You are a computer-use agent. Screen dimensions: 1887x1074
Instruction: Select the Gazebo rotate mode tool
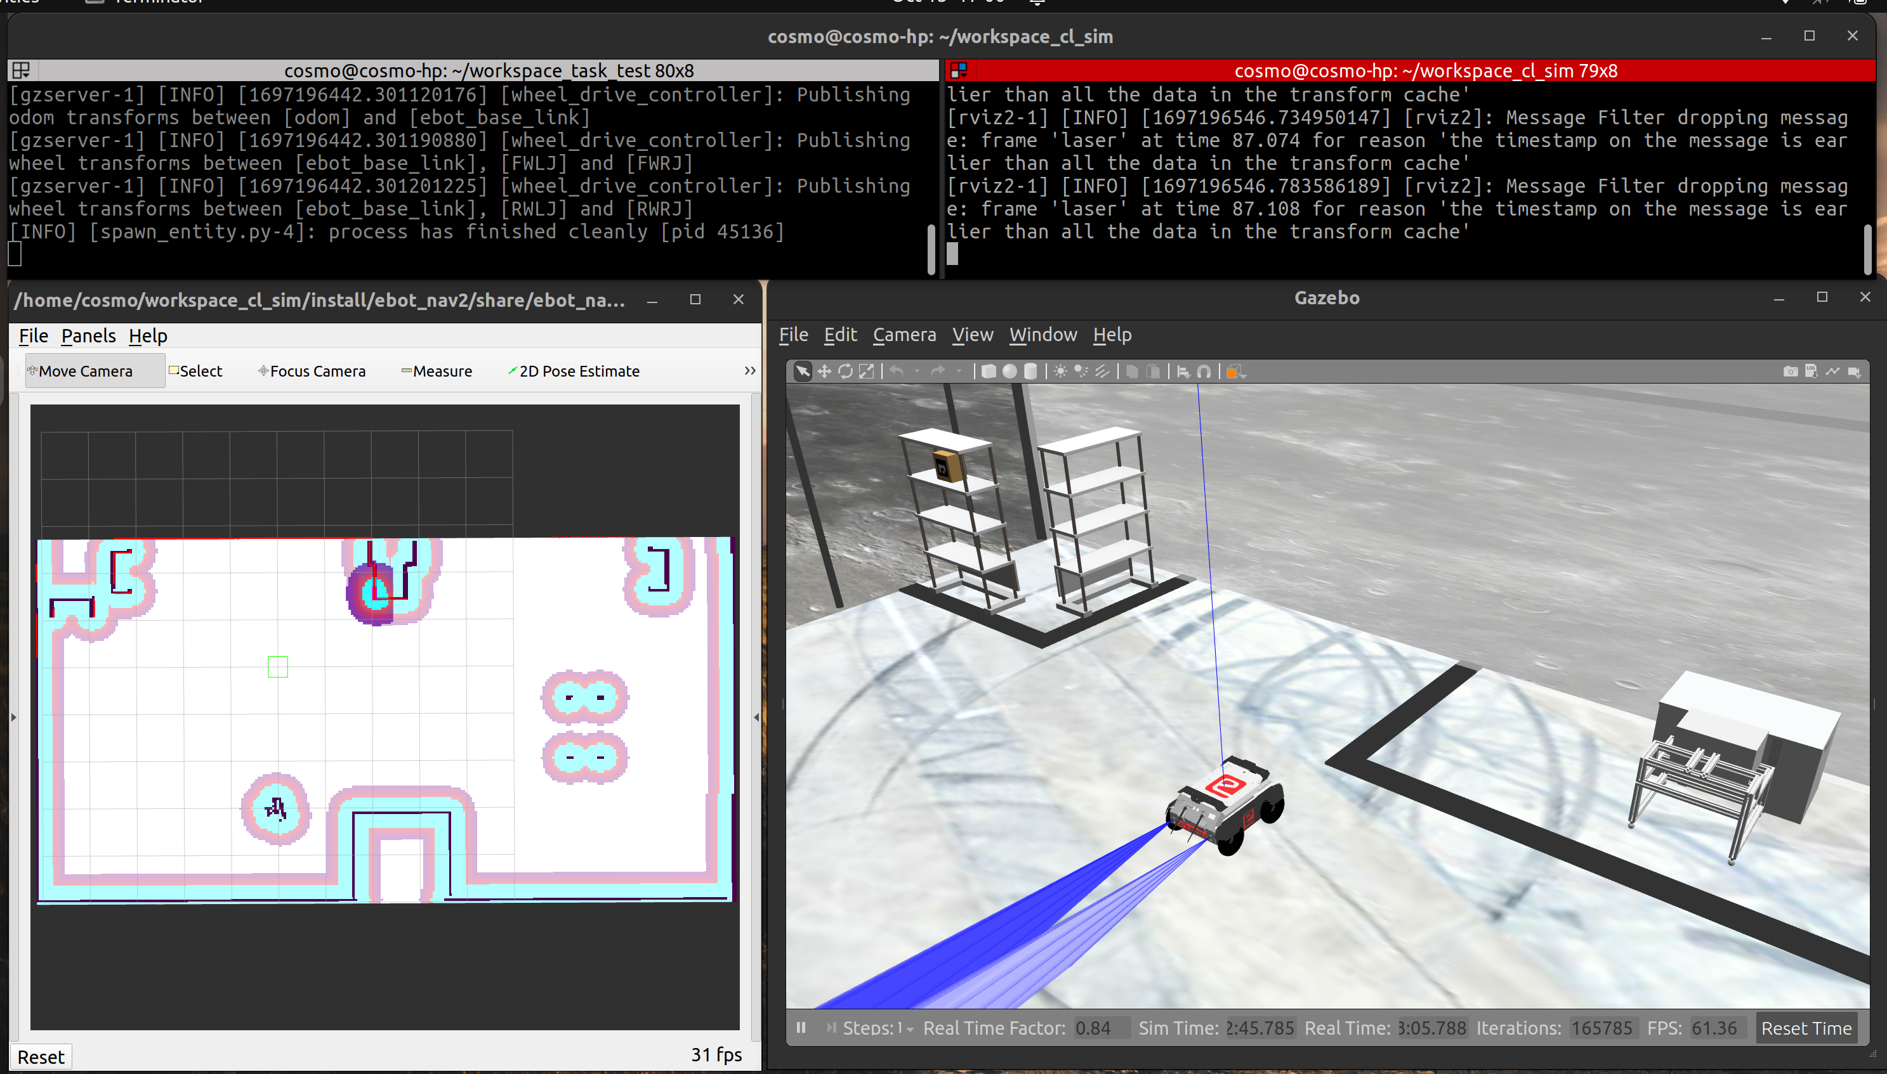click(x=845, y=371)
